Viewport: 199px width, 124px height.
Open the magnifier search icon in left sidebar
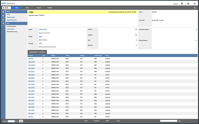[3, 16]
